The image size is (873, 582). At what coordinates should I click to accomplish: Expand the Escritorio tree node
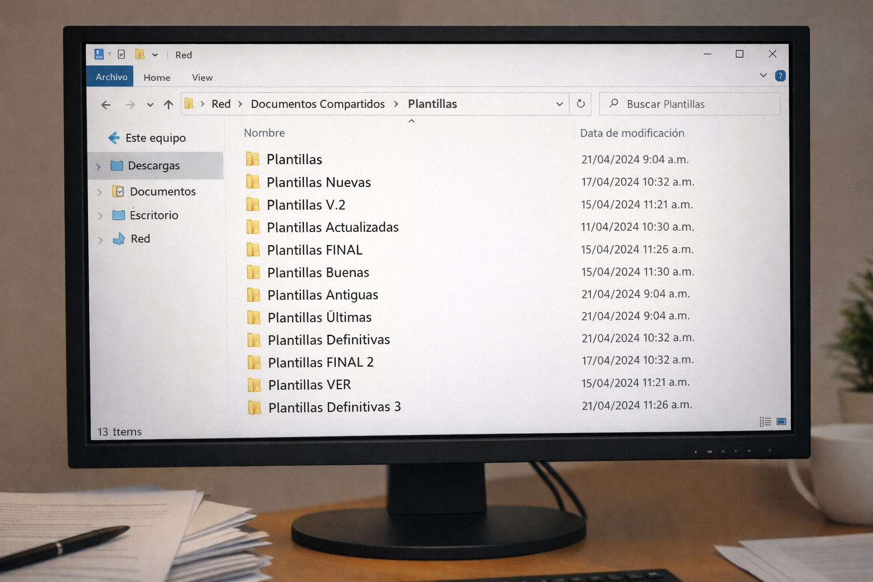coord(101,216)
